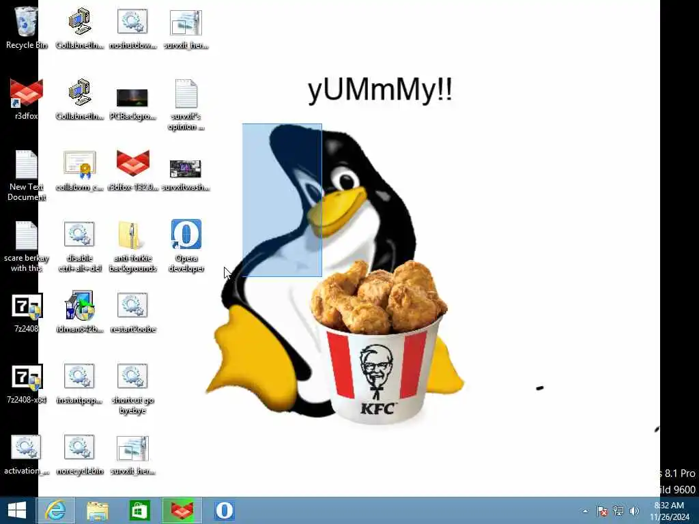Launch Internet Explorer from the taskbar
Screen dimensions: 699x524
click(55, 510)
